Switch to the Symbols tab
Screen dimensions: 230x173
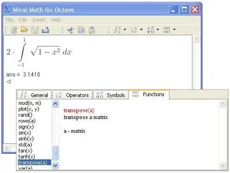(x=111, y=95)
